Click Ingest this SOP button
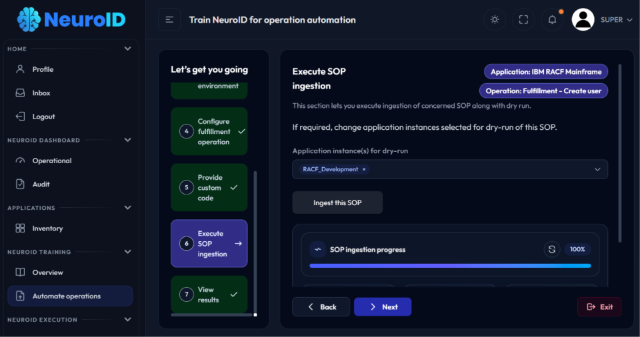The height and width of the screenshot is (337, 640). [337, 202]
